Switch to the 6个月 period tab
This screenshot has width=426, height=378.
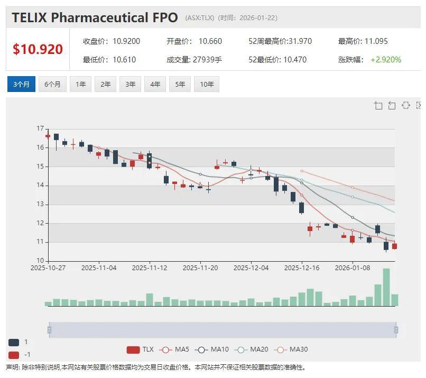tap(52, 84)
